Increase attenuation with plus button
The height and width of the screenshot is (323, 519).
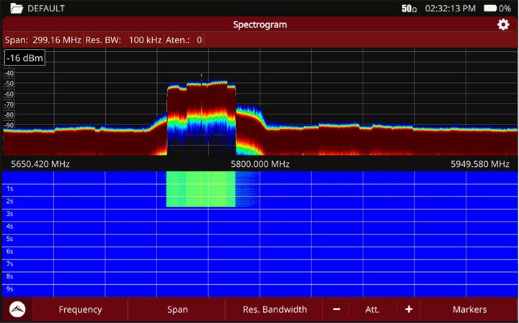(409, 309)
